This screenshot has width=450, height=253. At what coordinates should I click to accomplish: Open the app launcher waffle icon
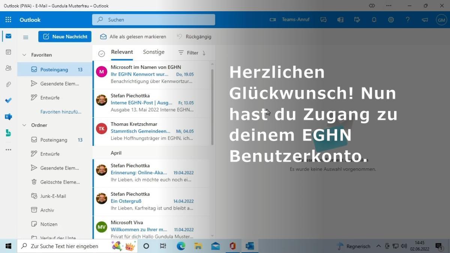click(8, 20)
